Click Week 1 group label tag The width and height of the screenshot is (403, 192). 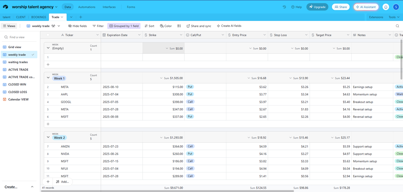[59, 79]
